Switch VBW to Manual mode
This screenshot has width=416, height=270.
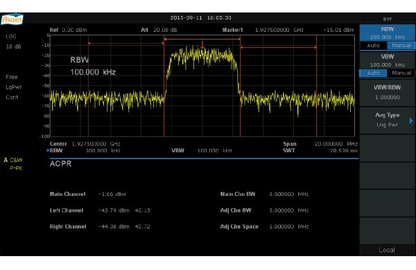401,73
